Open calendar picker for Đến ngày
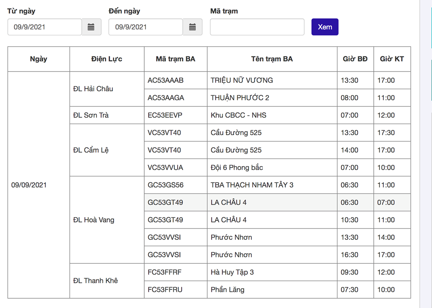 tap(192, 27)
